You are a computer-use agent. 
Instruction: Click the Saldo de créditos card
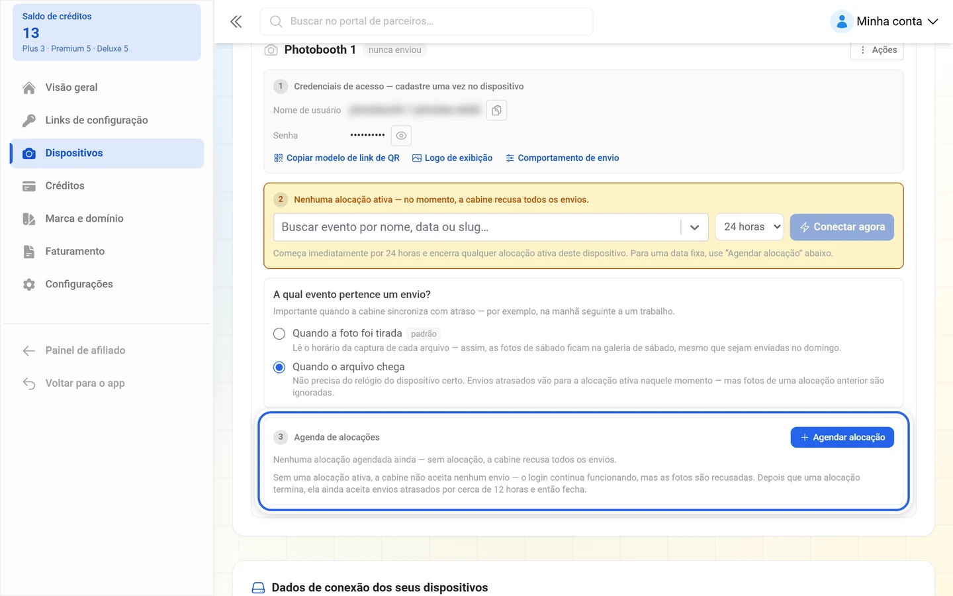click(x=107, y=32)
